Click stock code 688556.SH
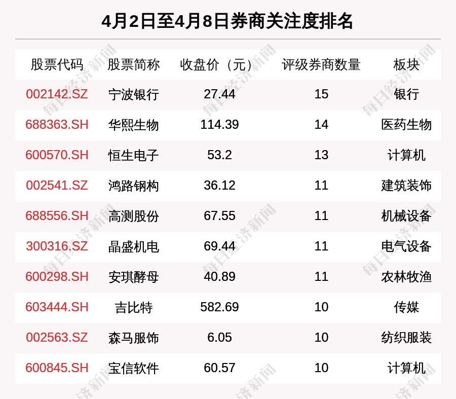456x399 pixels. coord(57,216)
